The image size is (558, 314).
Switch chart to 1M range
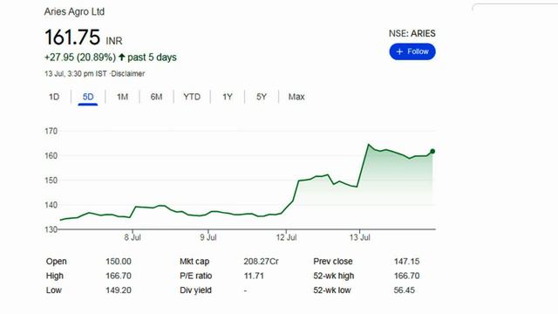(x=122, y=97)
